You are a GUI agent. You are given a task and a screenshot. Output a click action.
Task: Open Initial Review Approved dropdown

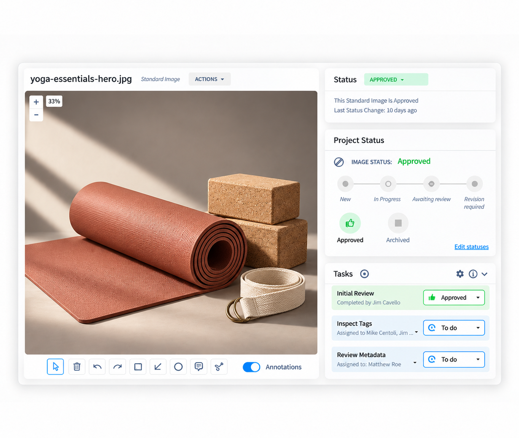(454, 297)
